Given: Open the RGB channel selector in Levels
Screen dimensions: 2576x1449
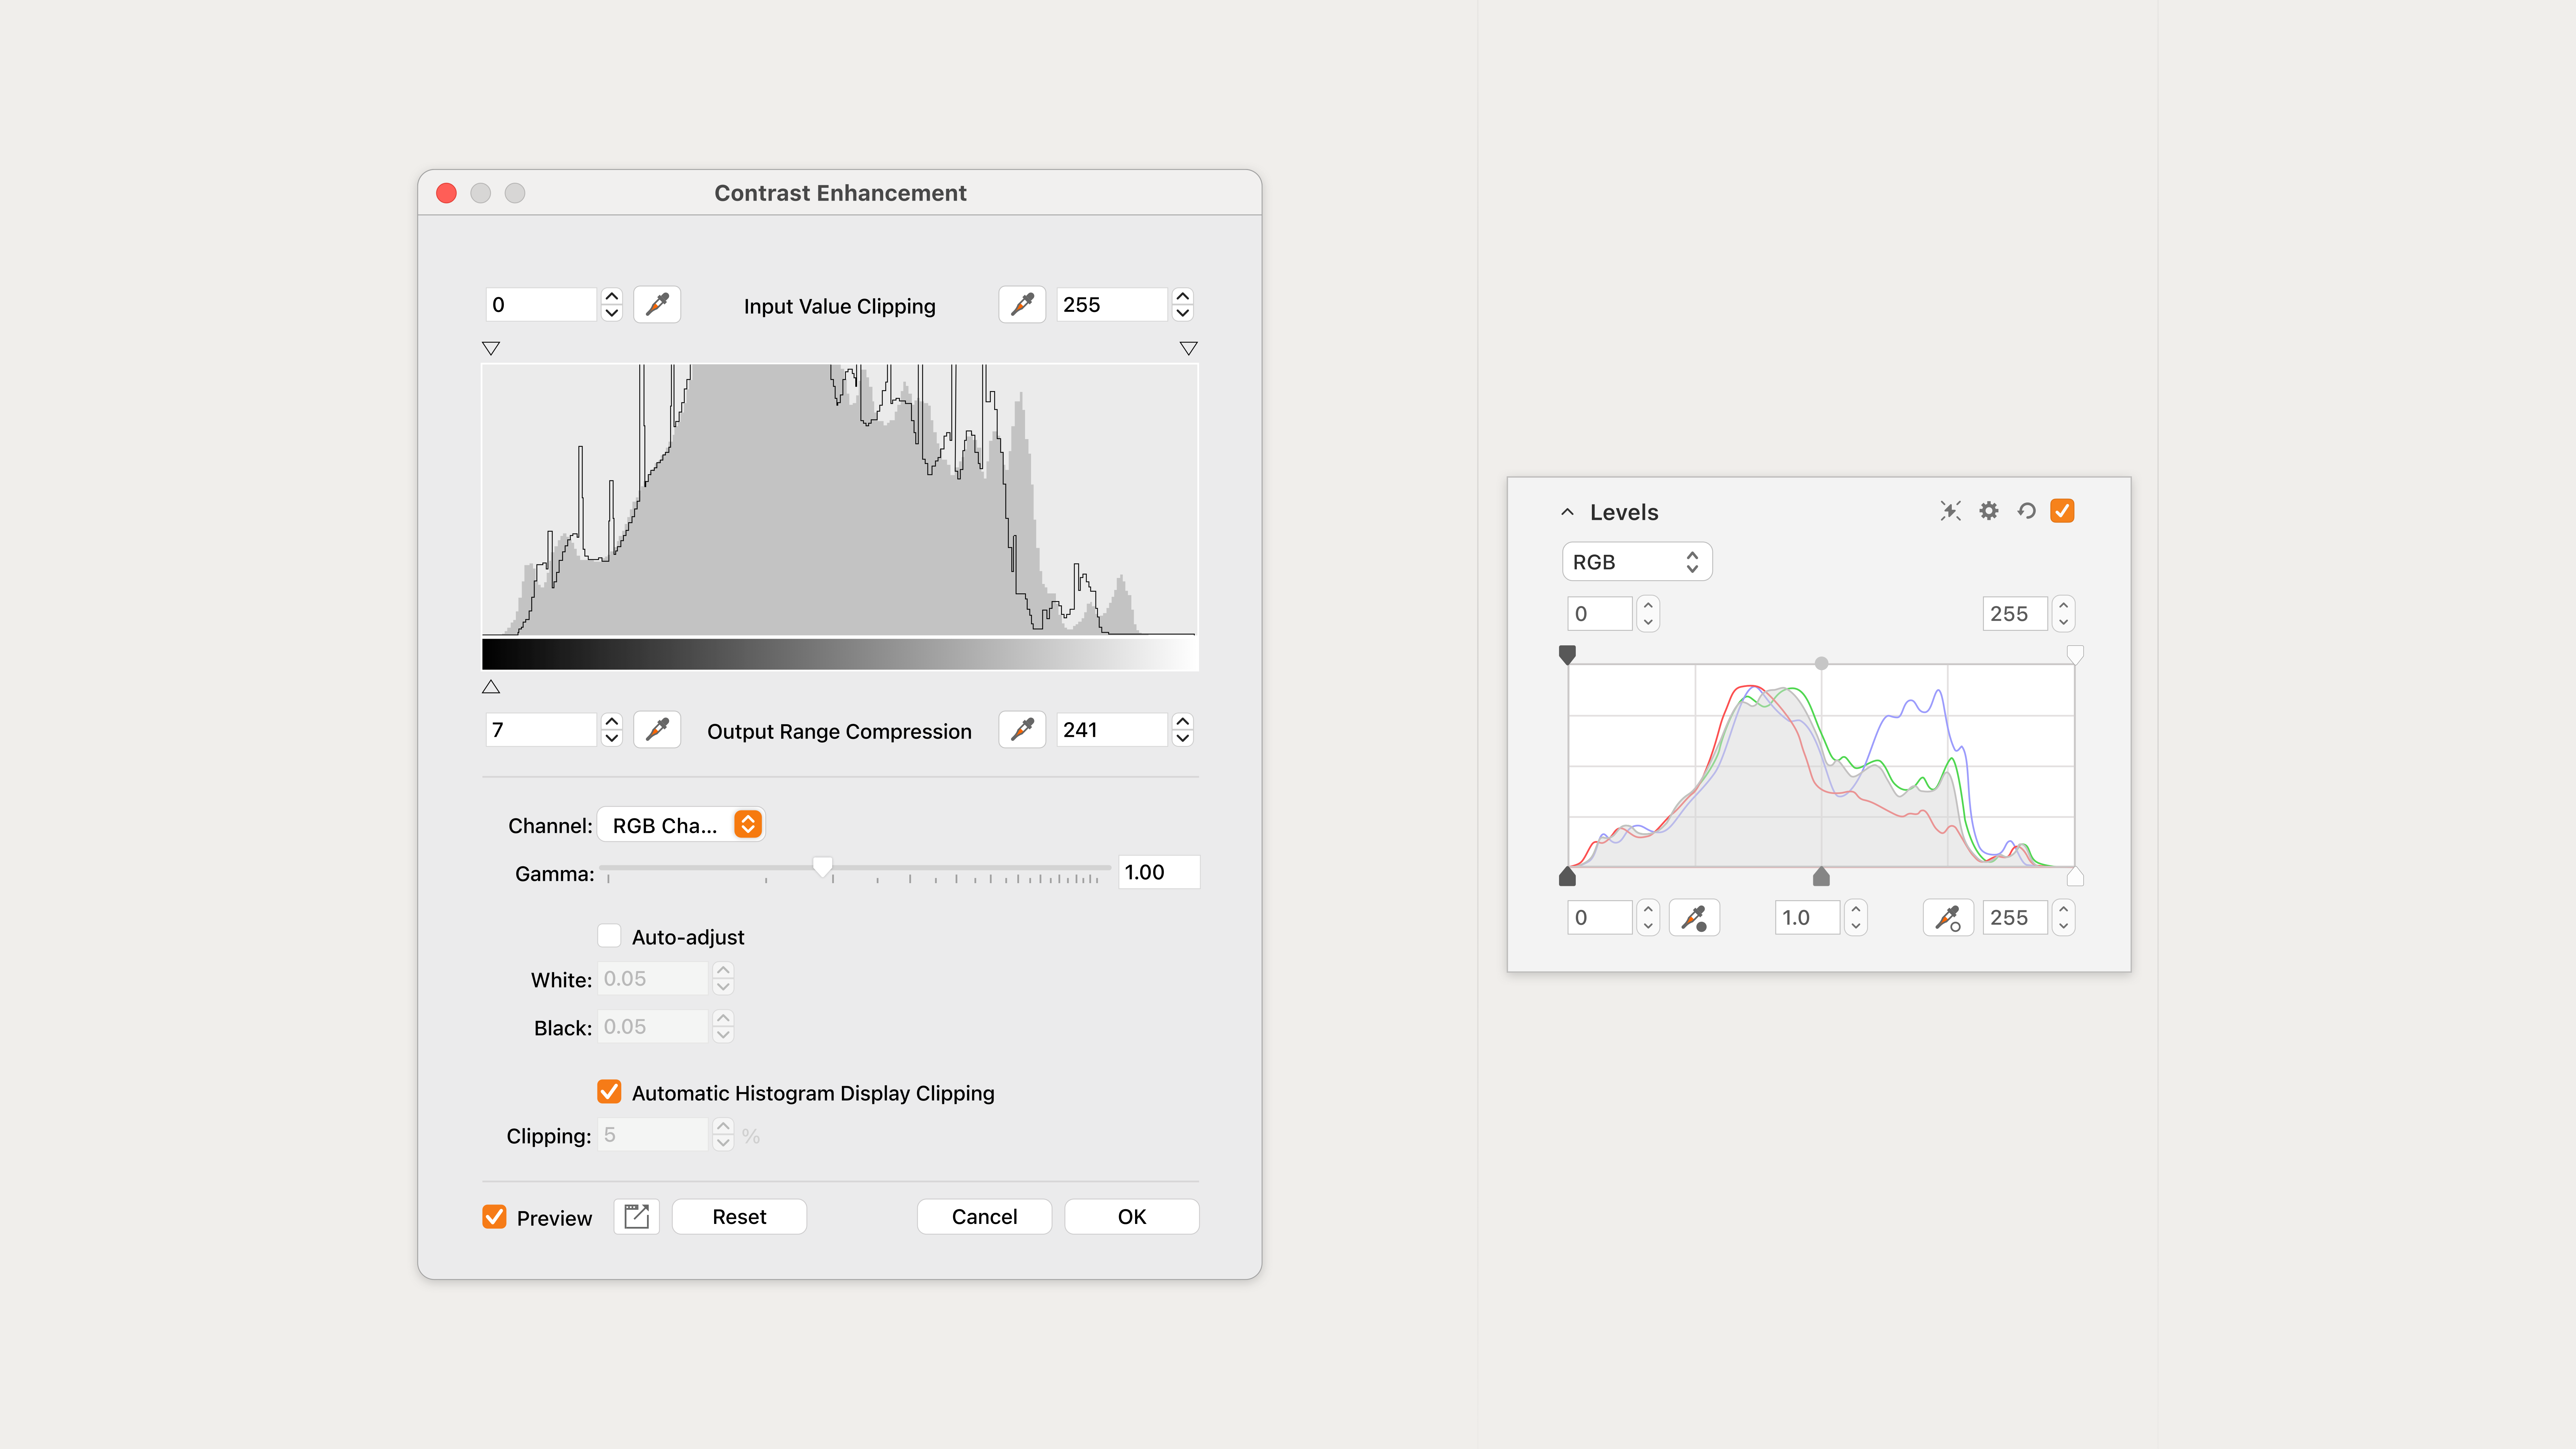Looking at the screenshot, I should pyautogui.click(x=1637, y=562).
